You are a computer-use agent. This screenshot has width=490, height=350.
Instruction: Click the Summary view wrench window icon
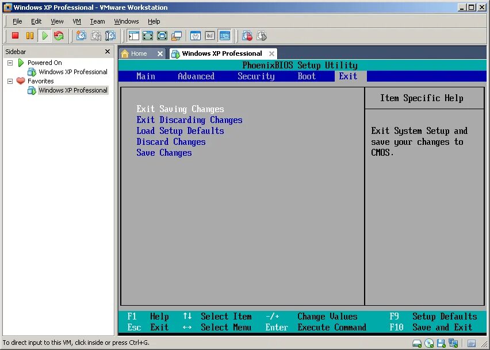[x=196, y=36]
